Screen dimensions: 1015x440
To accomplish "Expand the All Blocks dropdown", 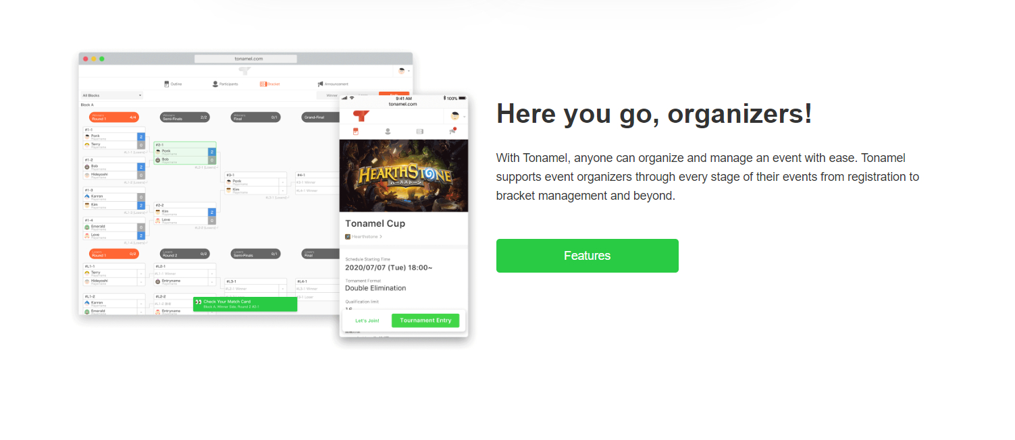I will 111,95.
